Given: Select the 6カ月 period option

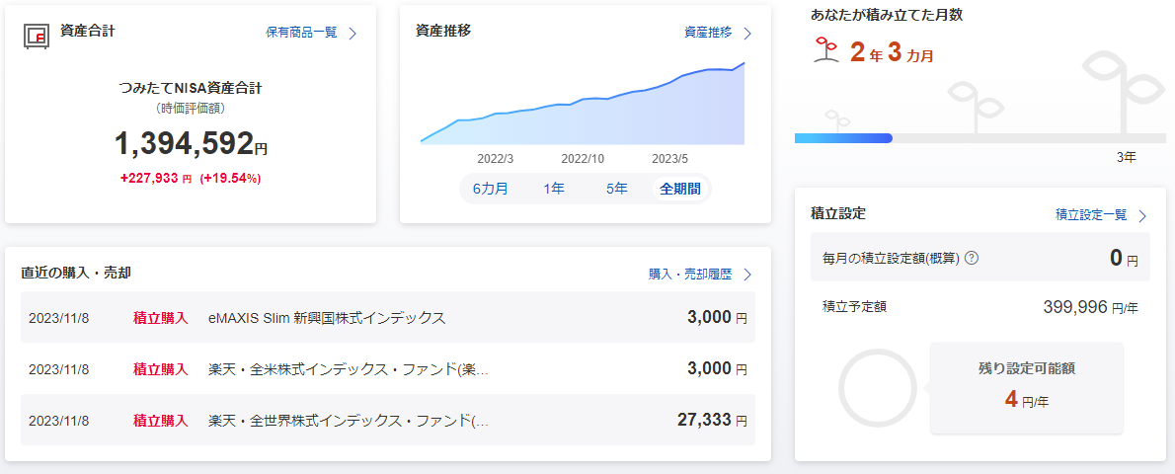Looking at the screenshot, I should click(490, 189).
